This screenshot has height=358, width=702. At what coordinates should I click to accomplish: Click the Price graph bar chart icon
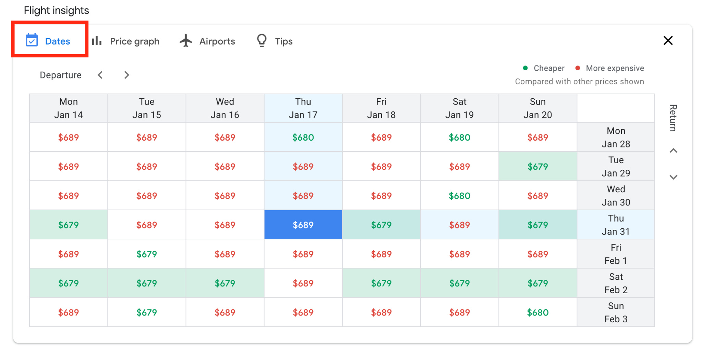click(x=97, y=40)
